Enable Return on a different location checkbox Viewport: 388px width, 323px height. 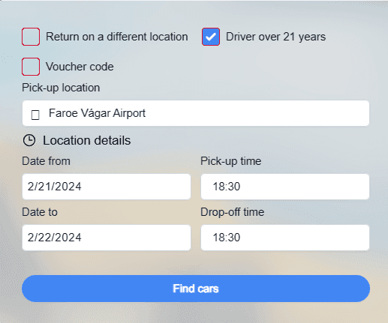pos(31,37)
